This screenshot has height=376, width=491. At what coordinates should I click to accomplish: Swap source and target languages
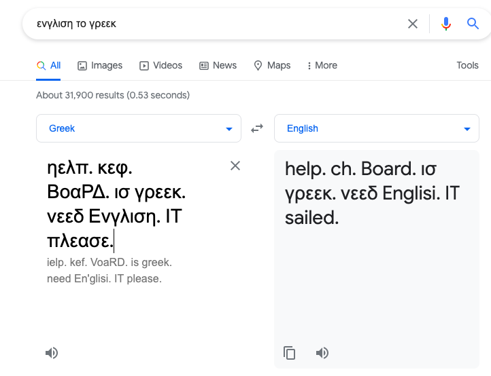pyautogui.click(x=257, y=128)
